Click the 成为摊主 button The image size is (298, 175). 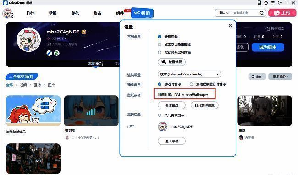268,47
